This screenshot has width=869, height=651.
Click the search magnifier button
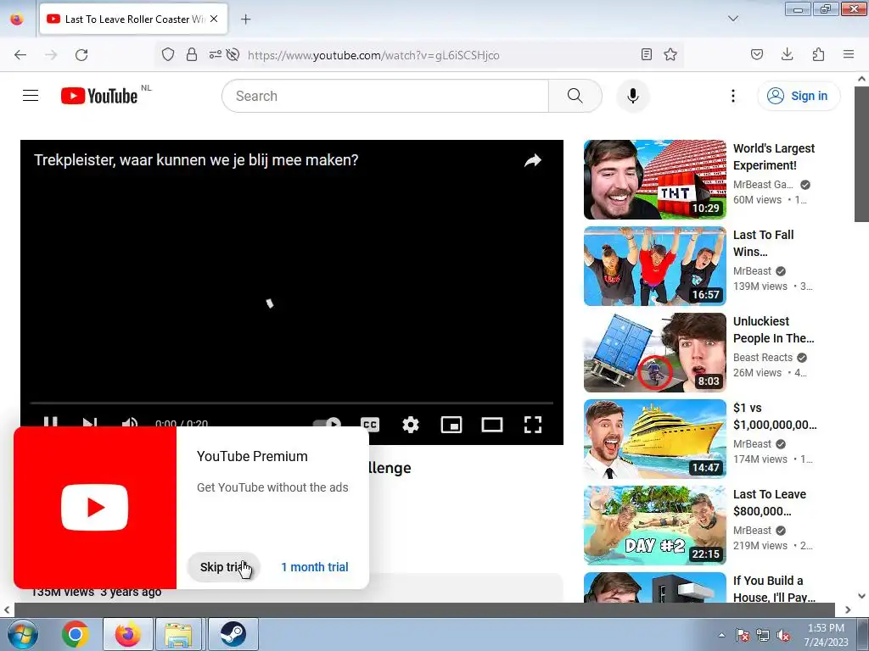tap(575, 96)
